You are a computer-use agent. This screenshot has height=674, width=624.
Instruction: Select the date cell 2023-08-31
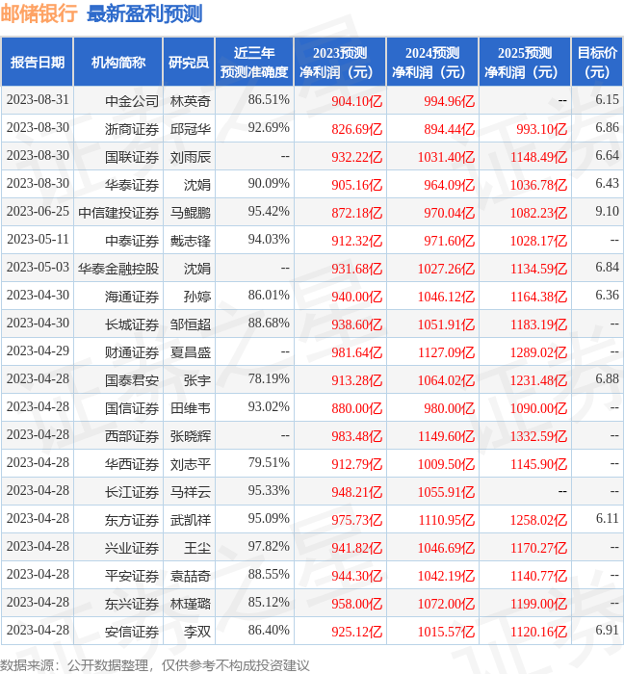point(38,100)
